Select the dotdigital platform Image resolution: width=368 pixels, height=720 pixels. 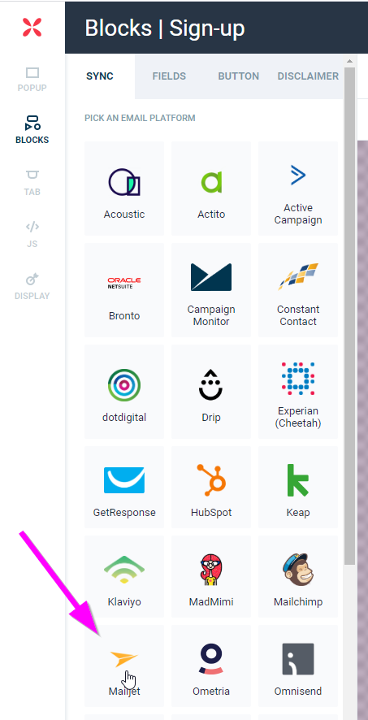tap(124, 392)
